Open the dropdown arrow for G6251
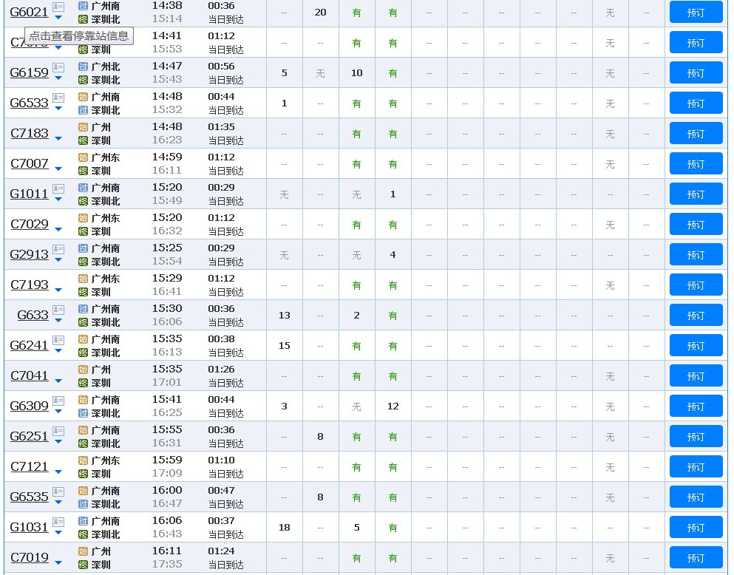Viewport: 734px width, 575px height. (58, 442)
